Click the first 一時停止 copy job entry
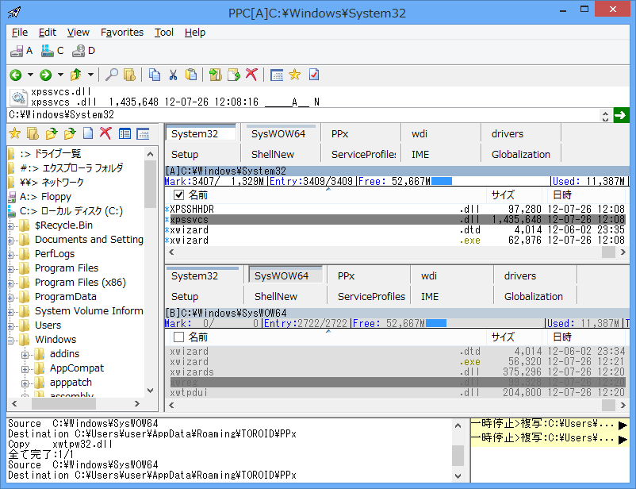The image size is (636, 489). (x=544, y=425)
